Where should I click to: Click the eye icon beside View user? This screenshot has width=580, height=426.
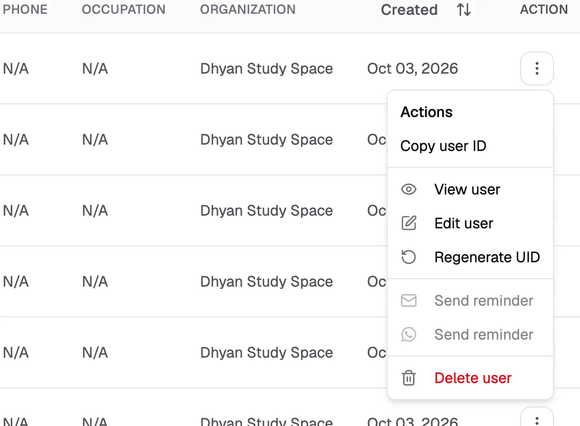[408, 189]
